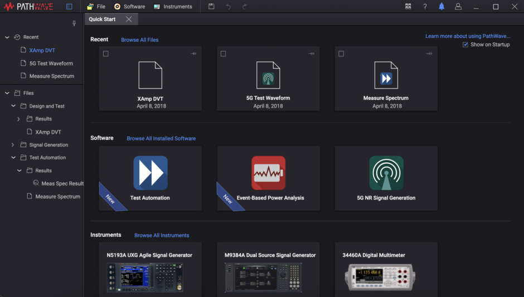Launch the Test Automation software icon
Image resolution: width=524 pixels, height=297 pixels.
151,173
